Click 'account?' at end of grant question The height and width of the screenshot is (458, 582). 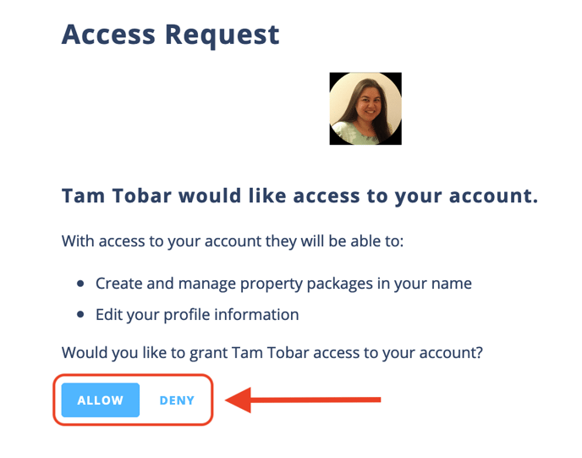pyautogui.click(x=451, y=353)
